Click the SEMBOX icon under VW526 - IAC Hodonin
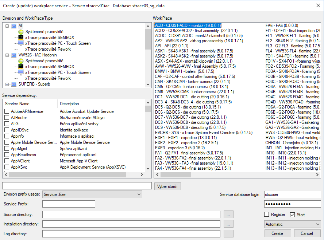The image size is (324, 240). (x=21, y=67)
